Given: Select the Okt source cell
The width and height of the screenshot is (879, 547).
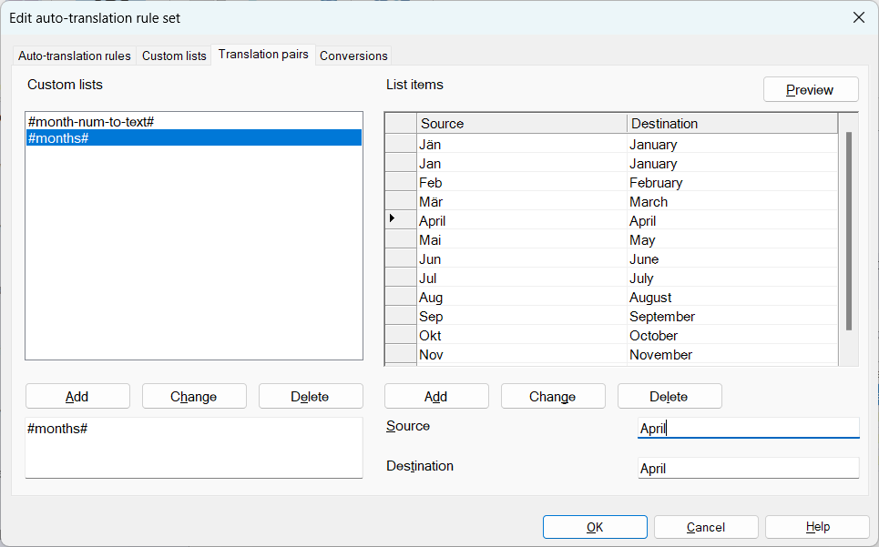Looking at the screenshot, I should click(521, 335).
